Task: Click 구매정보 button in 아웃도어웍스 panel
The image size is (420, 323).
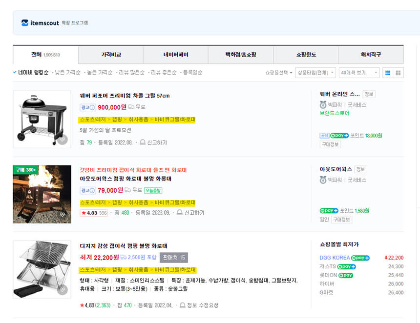Action: pos(341,220)
